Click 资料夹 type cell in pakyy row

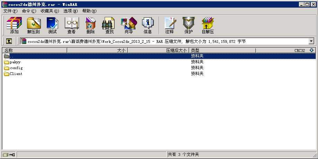[197, 62]
